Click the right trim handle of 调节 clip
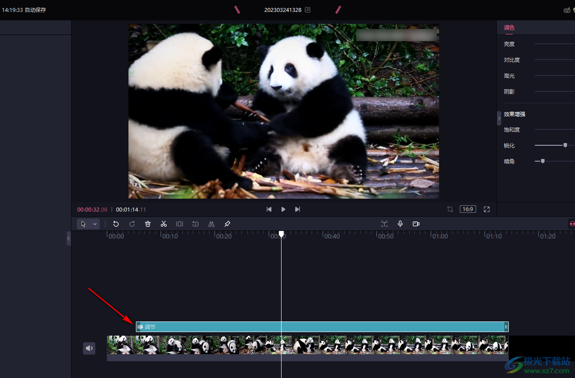Image resolution: width=575 pixels, height=378 pixels. (506, 327)
